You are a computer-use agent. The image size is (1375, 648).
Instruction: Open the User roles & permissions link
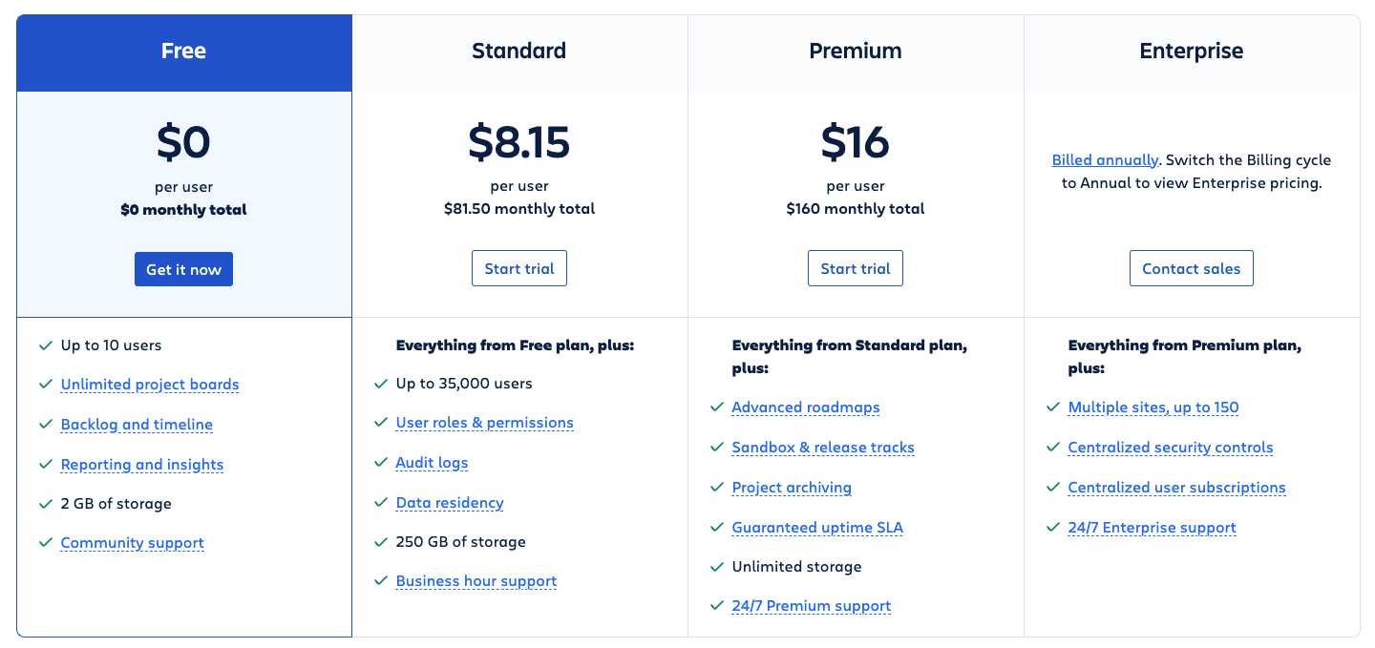pos(484,423)
